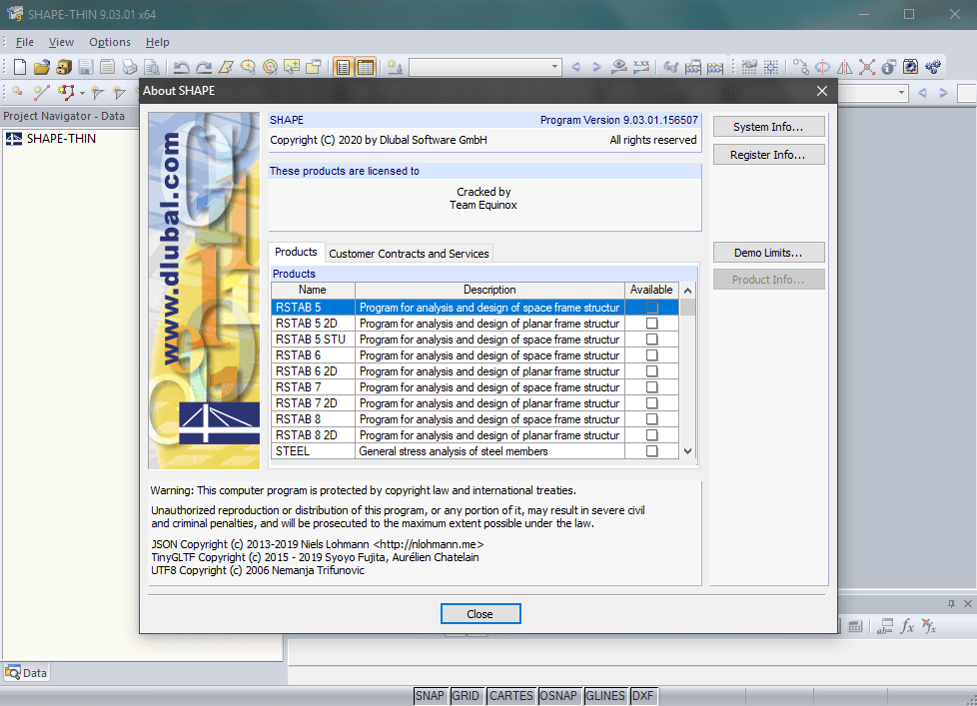Viewport: 977px width, 706px height.
Task: Pin the bottom panel with pushpin icon
Action: (x=951, y=603)
